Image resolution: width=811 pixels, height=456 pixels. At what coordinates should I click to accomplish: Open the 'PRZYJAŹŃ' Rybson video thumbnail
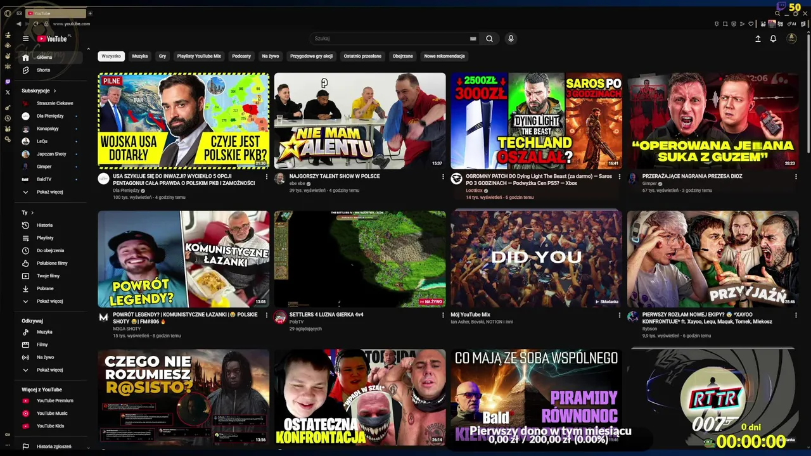point(713,259)
